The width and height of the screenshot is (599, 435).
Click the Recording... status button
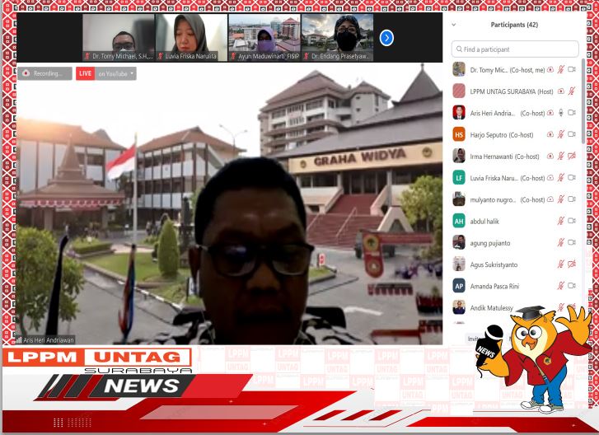44,73
